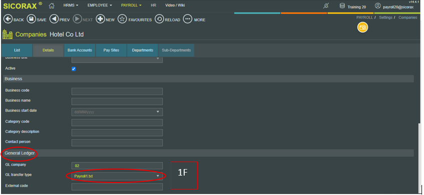This screenshot has height=195, width=424.
Task: Click the Hotel Co Ltd title text
Action: point(67,34)
